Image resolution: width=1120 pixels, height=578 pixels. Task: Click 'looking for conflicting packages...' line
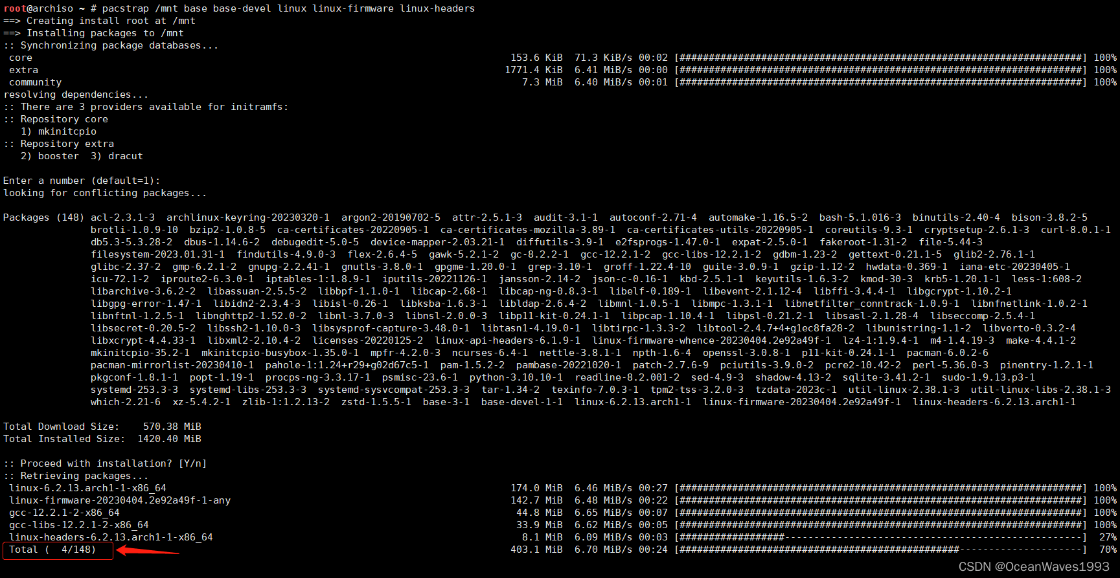tap(105, 193)
